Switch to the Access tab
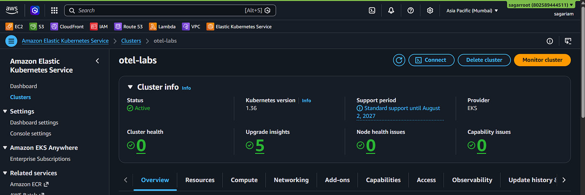 tap(426, 180)
